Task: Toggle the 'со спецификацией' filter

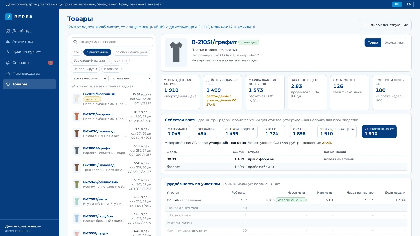Action: click(131, 52)
